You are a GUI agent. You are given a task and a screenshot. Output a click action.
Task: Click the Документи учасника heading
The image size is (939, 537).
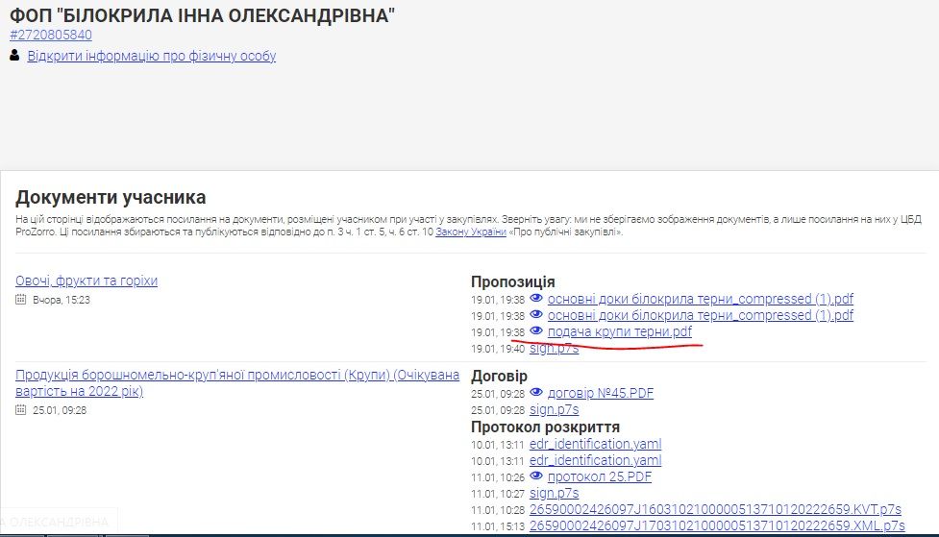pyautogui.click(x=111, y=197)
